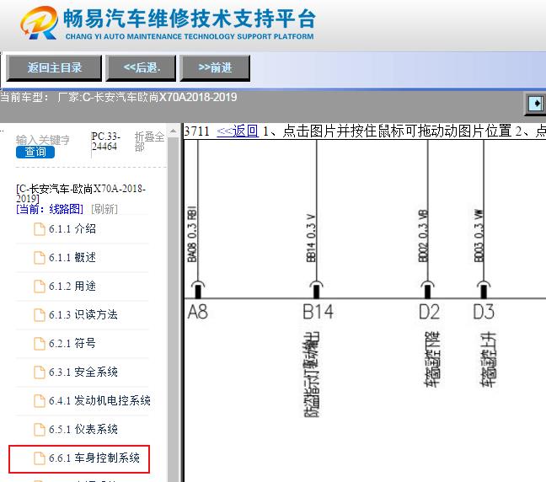
Task: Click pin label D3 in wiring diagram
Action: point(484,312)
